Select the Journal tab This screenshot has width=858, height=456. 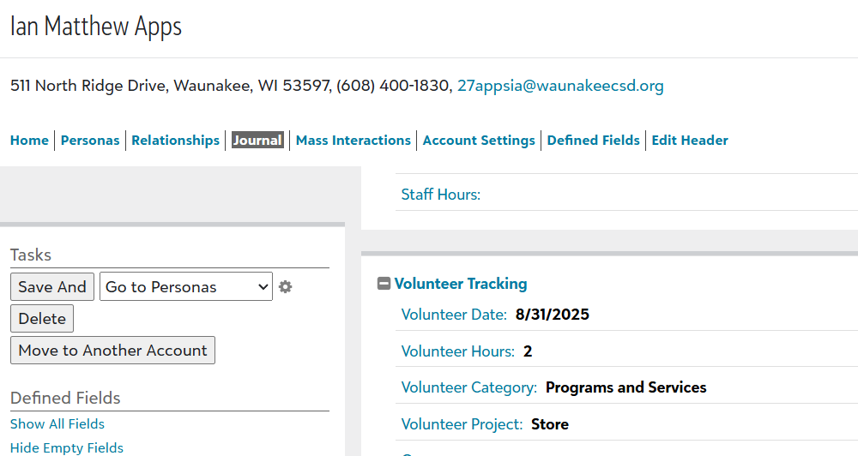[257, 141]
